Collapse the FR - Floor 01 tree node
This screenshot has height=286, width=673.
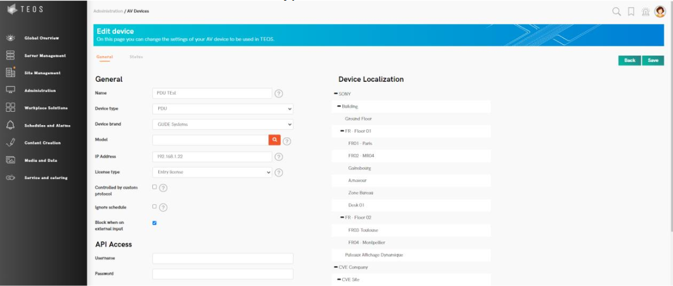(x=342, y=131)
